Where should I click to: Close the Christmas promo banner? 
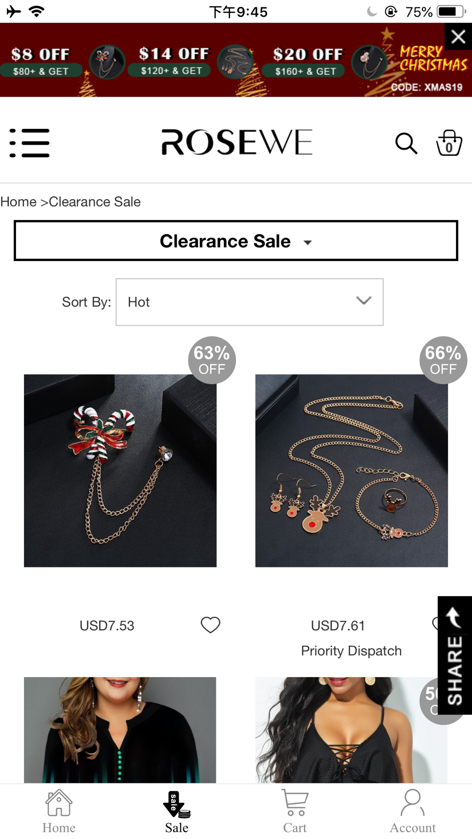[458, 37]
